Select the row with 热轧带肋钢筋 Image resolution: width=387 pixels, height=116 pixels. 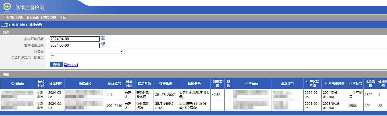coord(144,106)
